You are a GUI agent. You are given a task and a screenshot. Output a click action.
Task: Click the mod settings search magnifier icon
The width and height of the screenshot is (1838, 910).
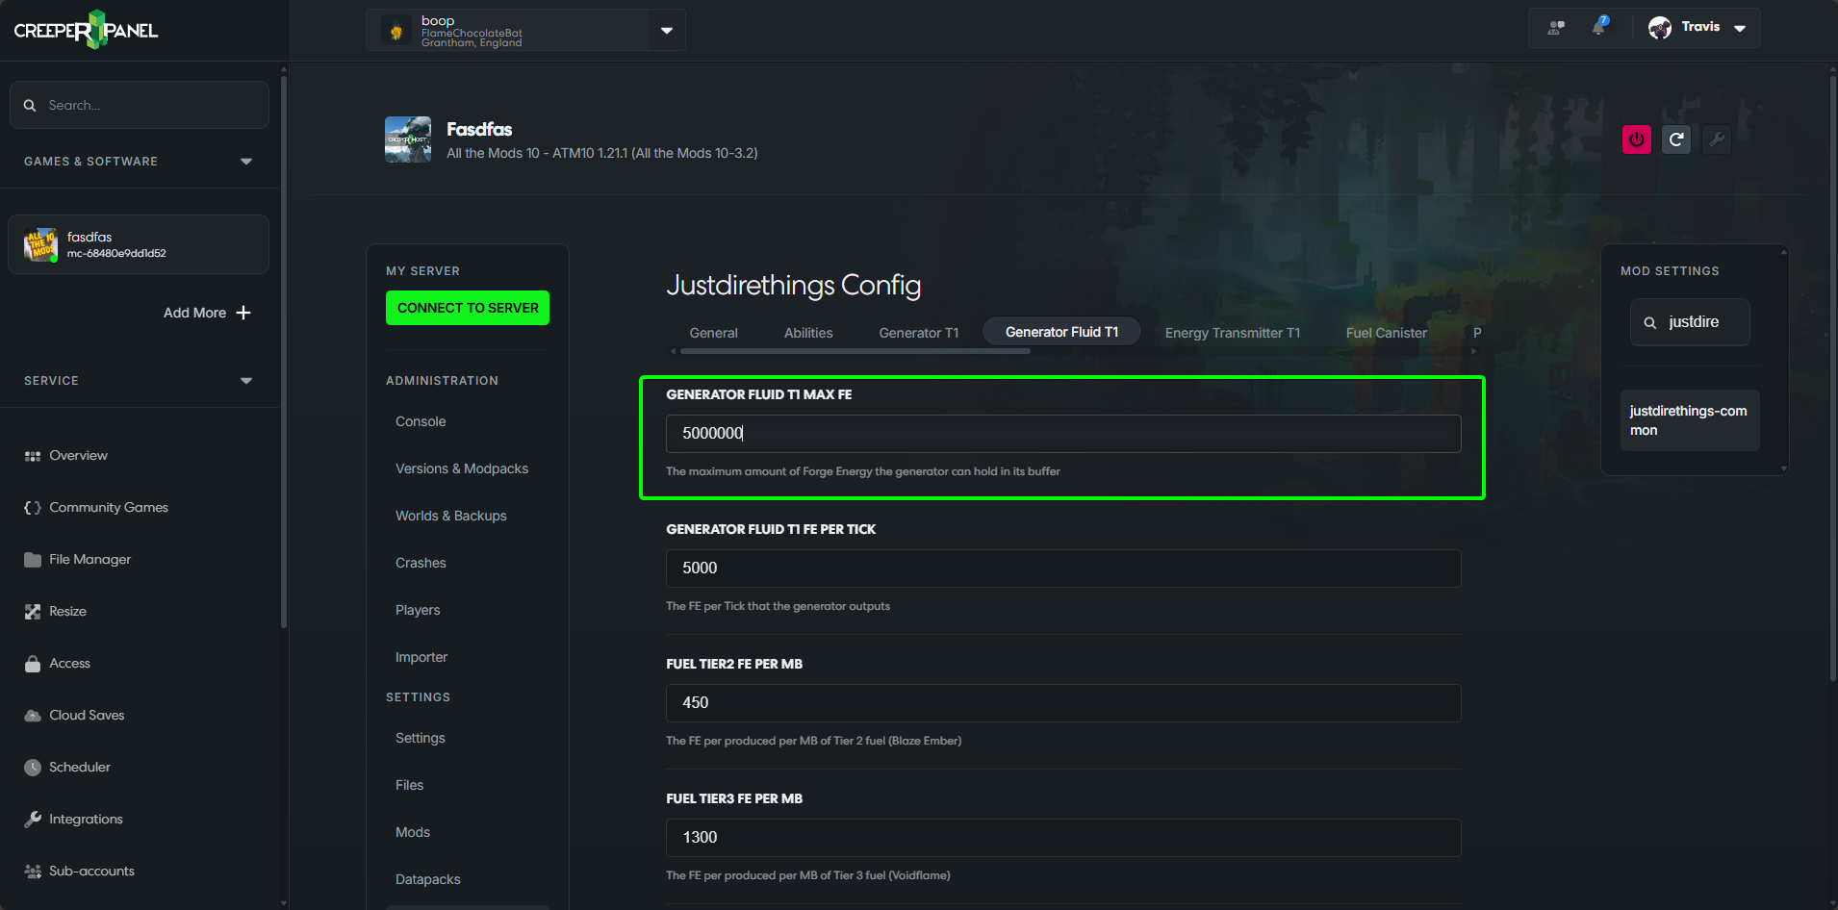click(x=1650, y=322)
